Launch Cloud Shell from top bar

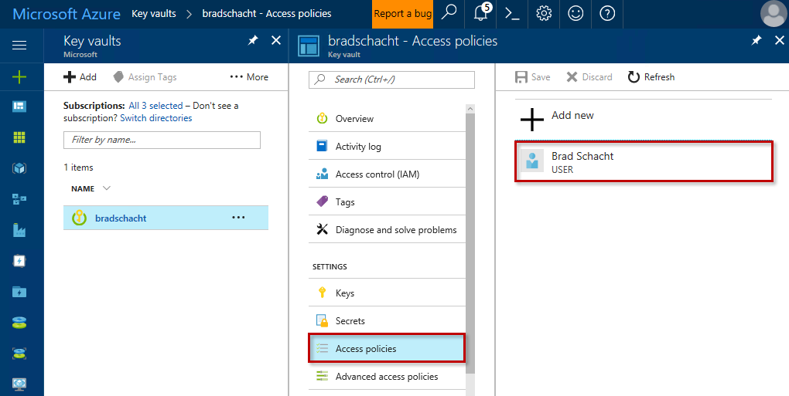point(511,13)
